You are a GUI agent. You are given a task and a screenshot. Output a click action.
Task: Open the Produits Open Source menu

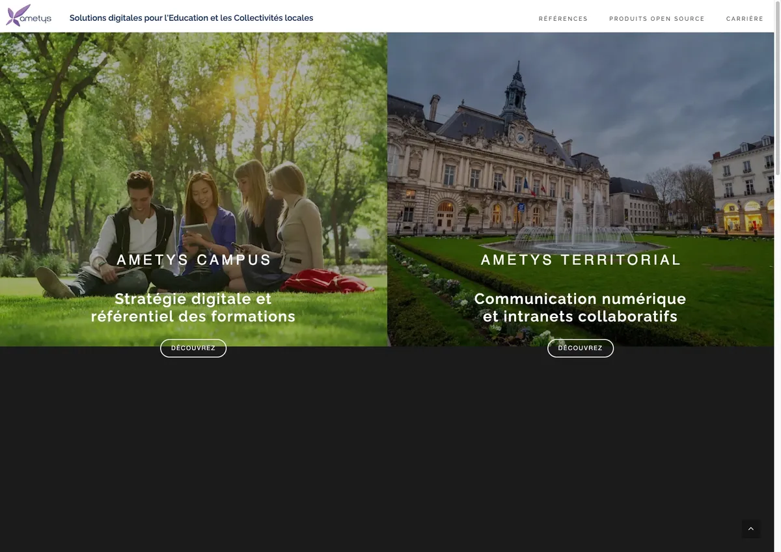(657, 19)
